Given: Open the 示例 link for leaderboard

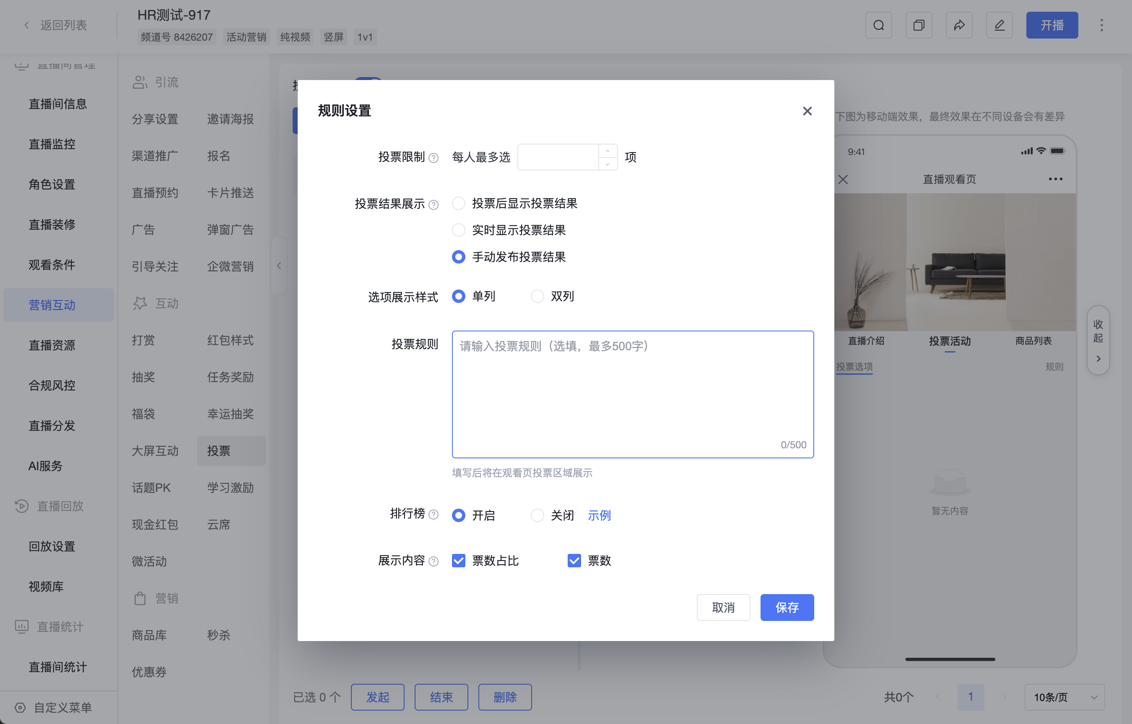Looking at the screenshot, I should coord(599,515).
